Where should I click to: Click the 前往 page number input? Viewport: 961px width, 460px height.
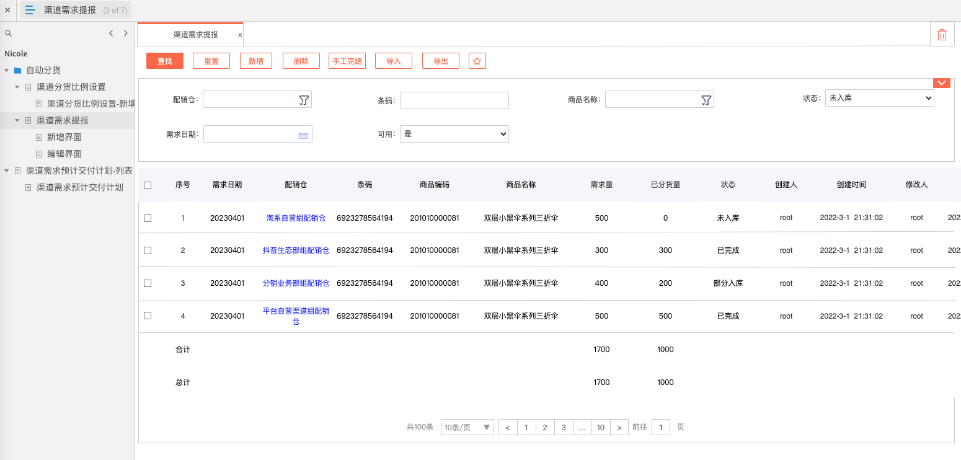(x=661, y=427)
